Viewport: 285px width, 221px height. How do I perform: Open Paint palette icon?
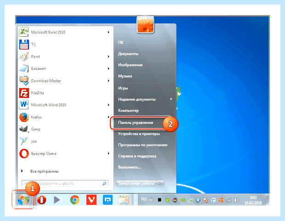point(24,57)
